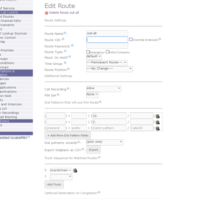199x199 pixels.
Task: Remove the Grandstrem trunk via trash icon
Action: pyautogui.click(x=75, y=171)
